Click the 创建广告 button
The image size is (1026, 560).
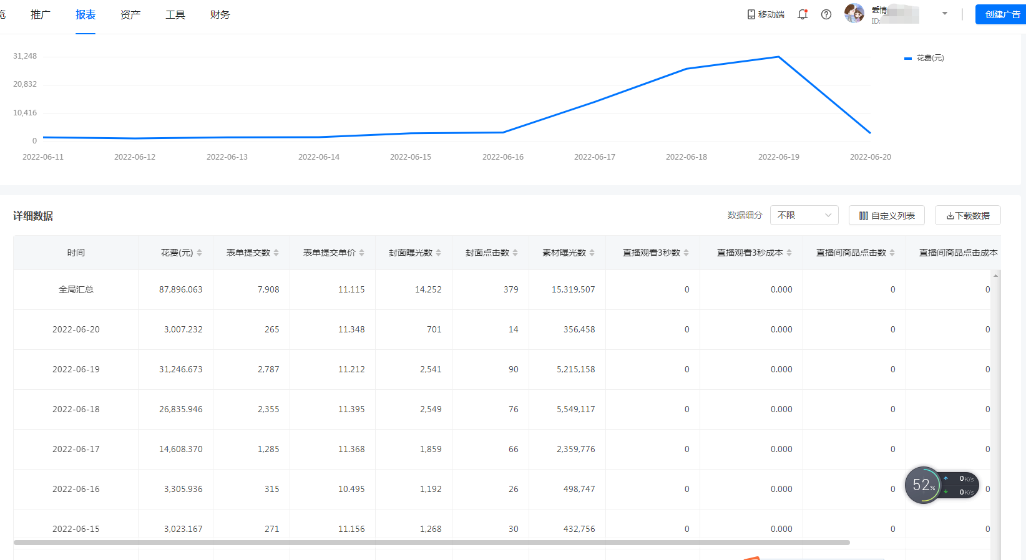1002,14
